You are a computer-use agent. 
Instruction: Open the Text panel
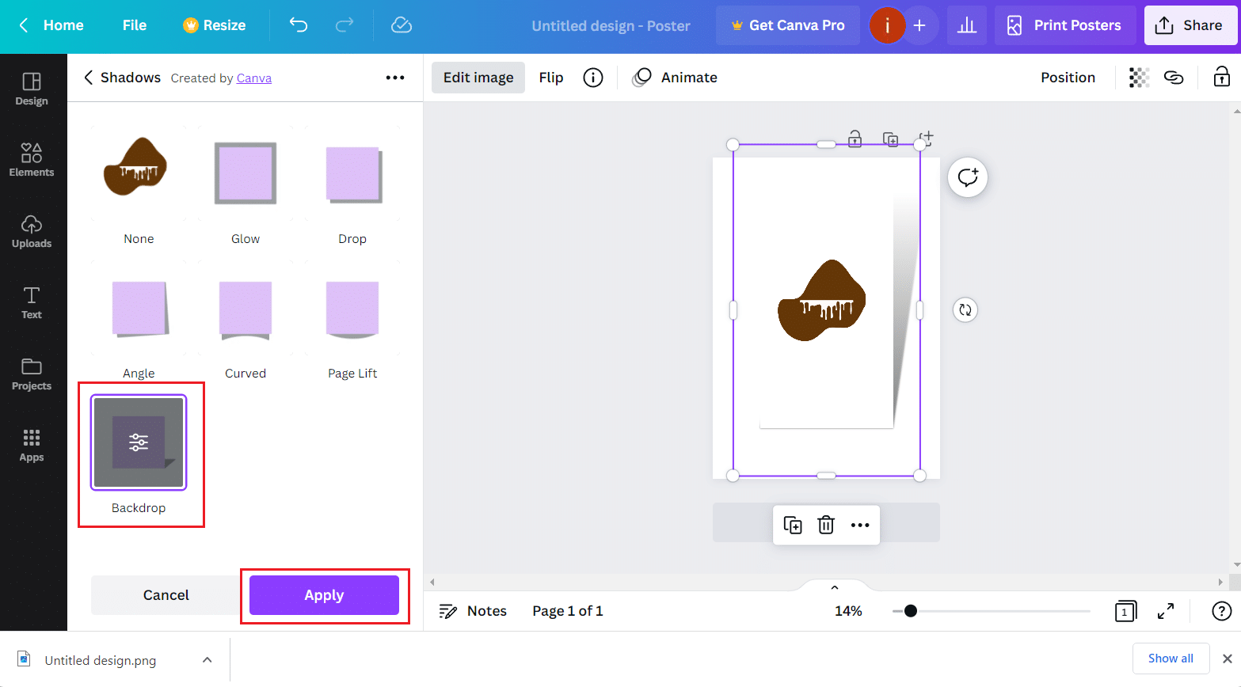[32, 303]
